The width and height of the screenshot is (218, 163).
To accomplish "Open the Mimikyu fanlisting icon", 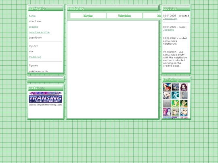I will click(x=184, y=104).
